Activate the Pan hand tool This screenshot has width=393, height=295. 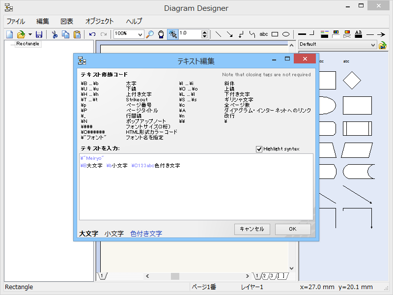[x=160, y=34]
